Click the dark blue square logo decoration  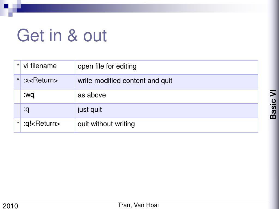coord(6,7)
